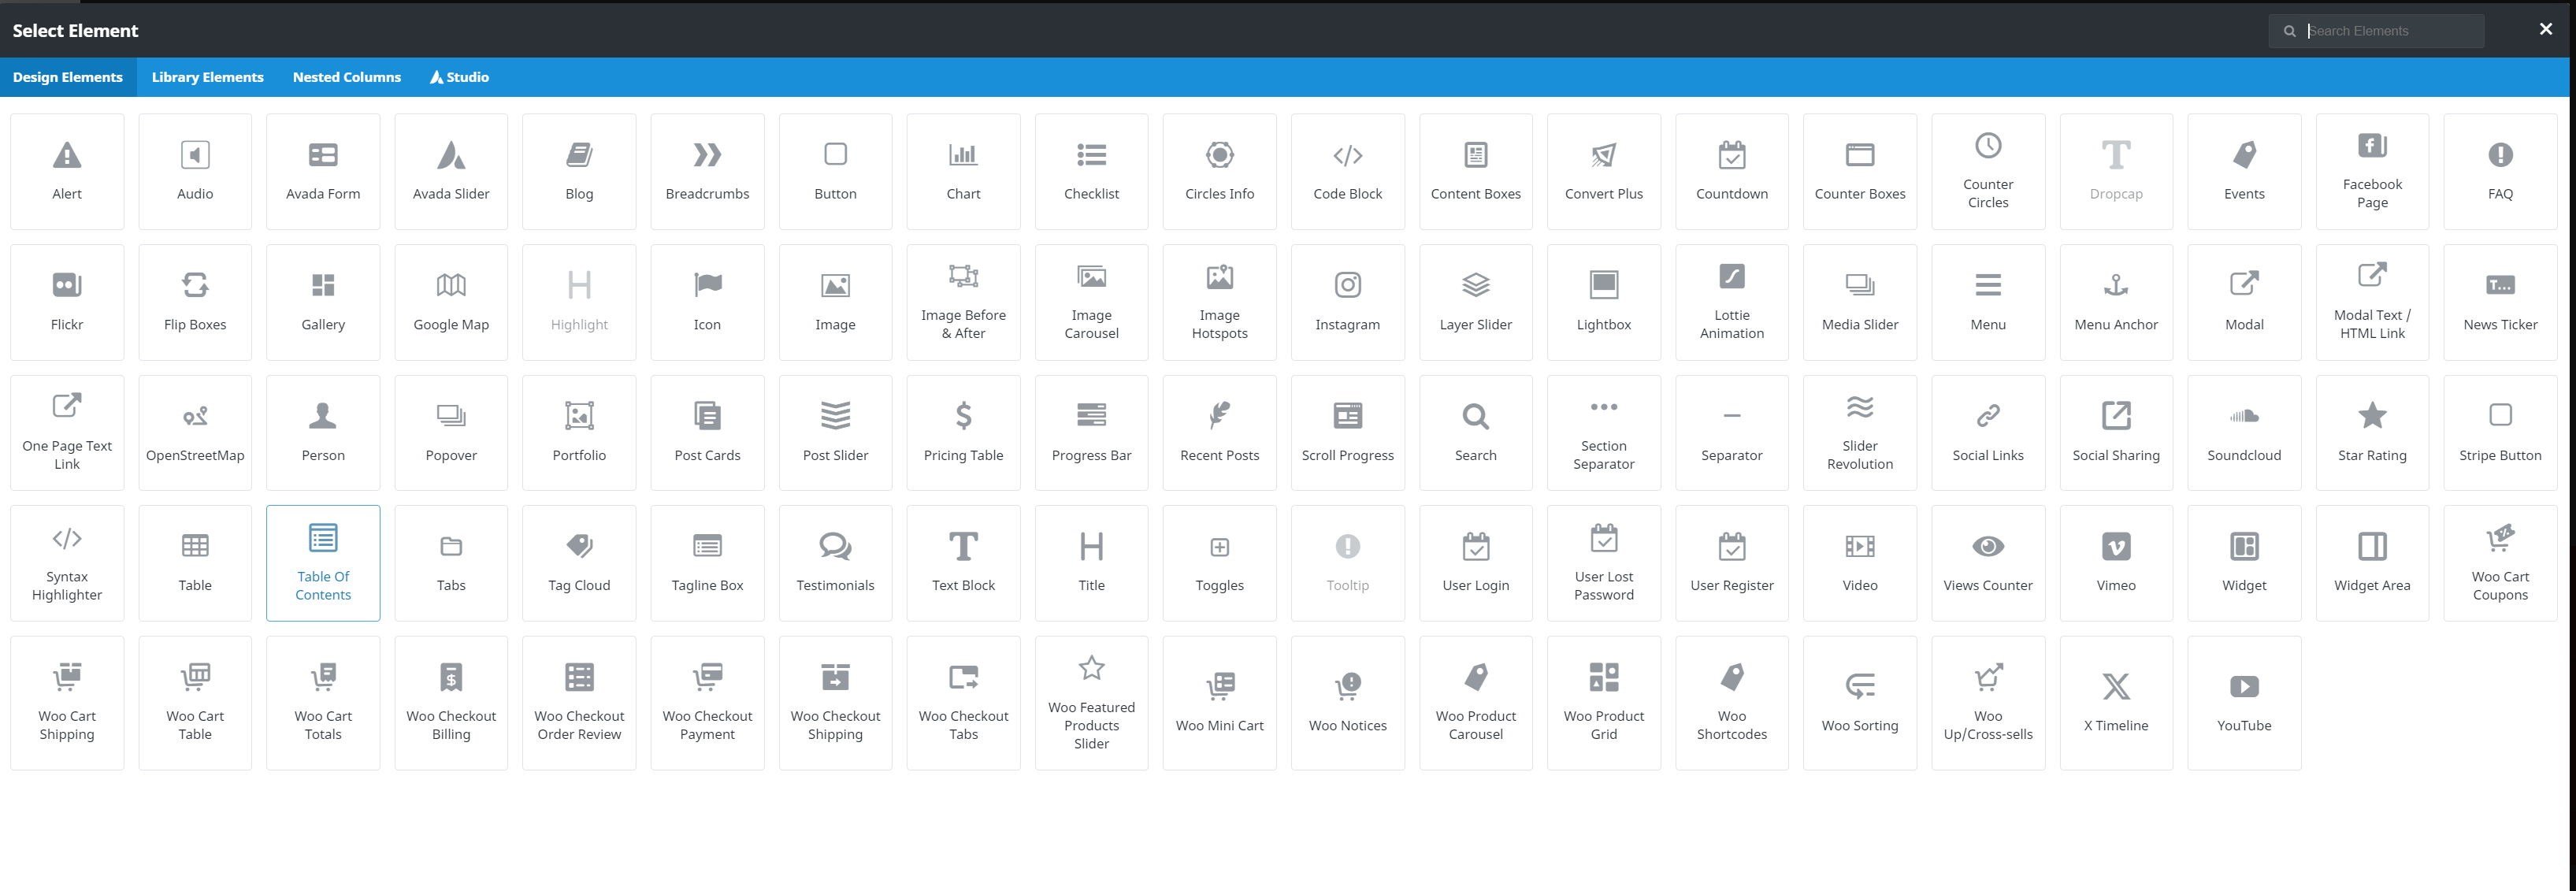Select the Avada Slider element
The height and width of the screenshot is (891, 2576).
tap(451, 171)
